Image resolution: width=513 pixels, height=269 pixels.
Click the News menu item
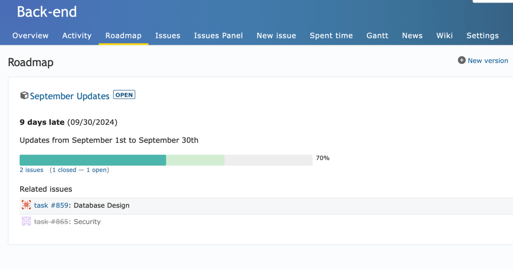(x=412, y=36)
